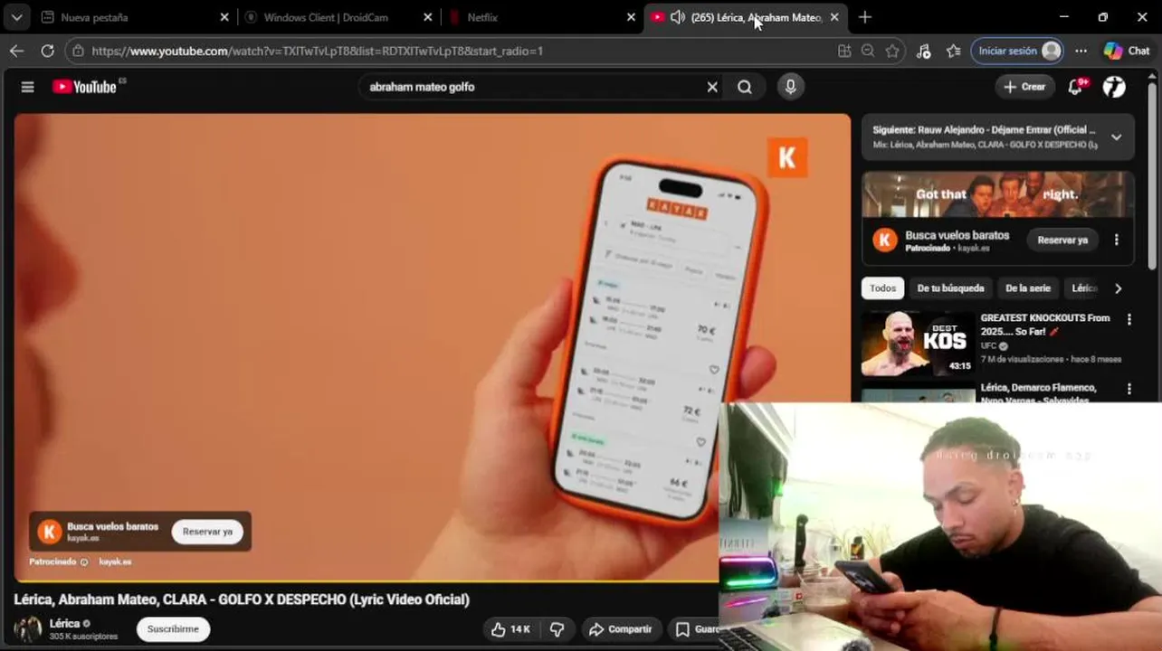This screenshot has width=1162, height=651.
Task: Subscribe using the Suscribirme button
Action: pyautogui.click(x=173, y=629)
